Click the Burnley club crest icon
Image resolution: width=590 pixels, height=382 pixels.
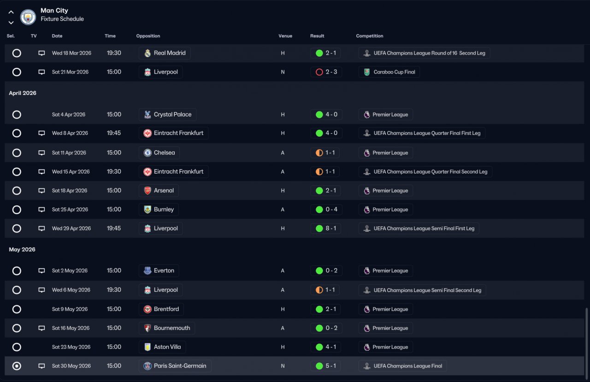[147, 210]
